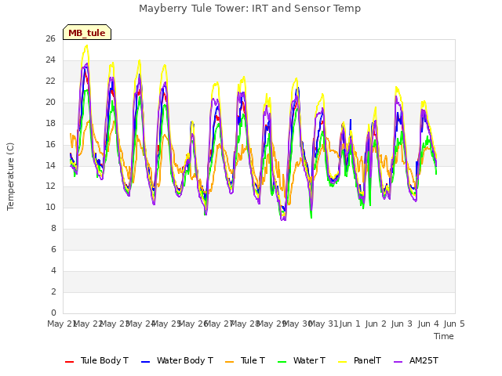Image resolution: width=502 pixels, height=376 pixels.
Task: Click the 20 y-axis tick label
Action: (x=50, y=103)
